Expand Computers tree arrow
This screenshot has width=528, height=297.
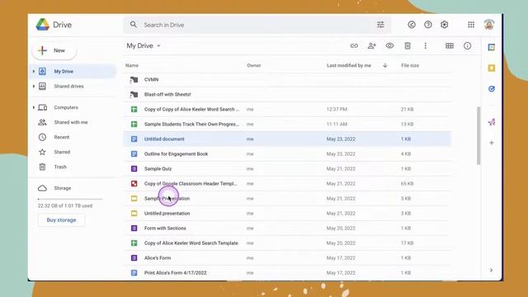pos(34,107)
